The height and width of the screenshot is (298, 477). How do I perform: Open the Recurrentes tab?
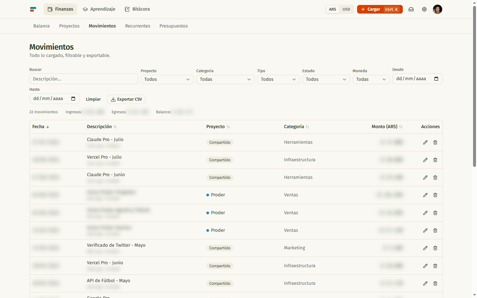point(137,26)
